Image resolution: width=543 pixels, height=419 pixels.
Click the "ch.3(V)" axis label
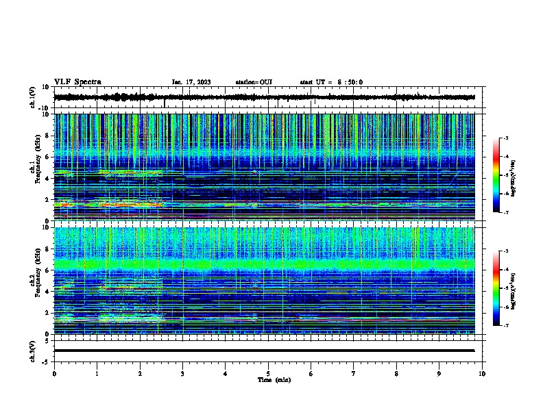(33, 351)
